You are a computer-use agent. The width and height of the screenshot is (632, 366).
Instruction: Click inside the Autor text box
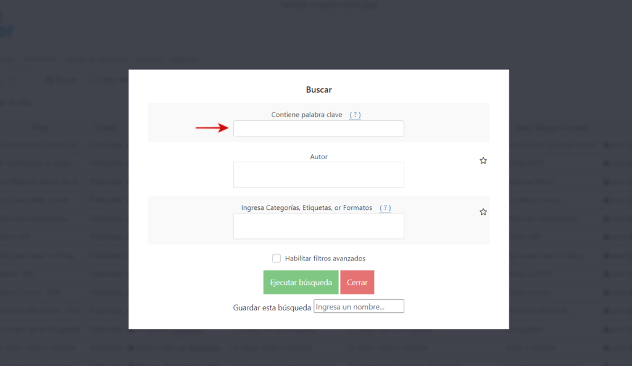click(x=318, y=175)
